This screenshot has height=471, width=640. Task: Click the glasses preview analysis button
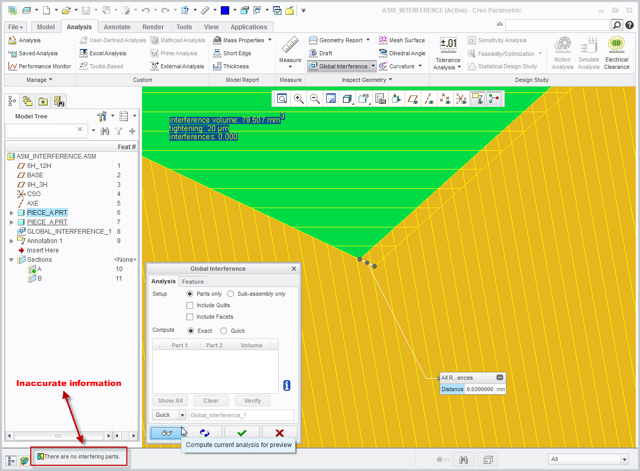pyautogui.click(x=167, y=433)
